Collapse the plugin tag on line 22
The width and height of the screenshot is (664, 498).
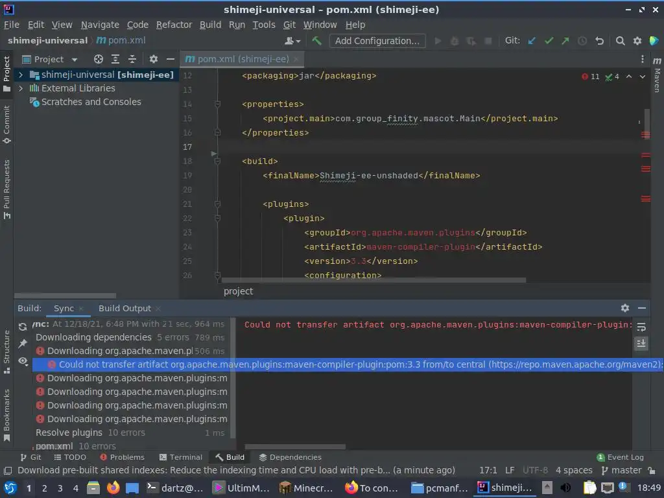pos(217,219)
